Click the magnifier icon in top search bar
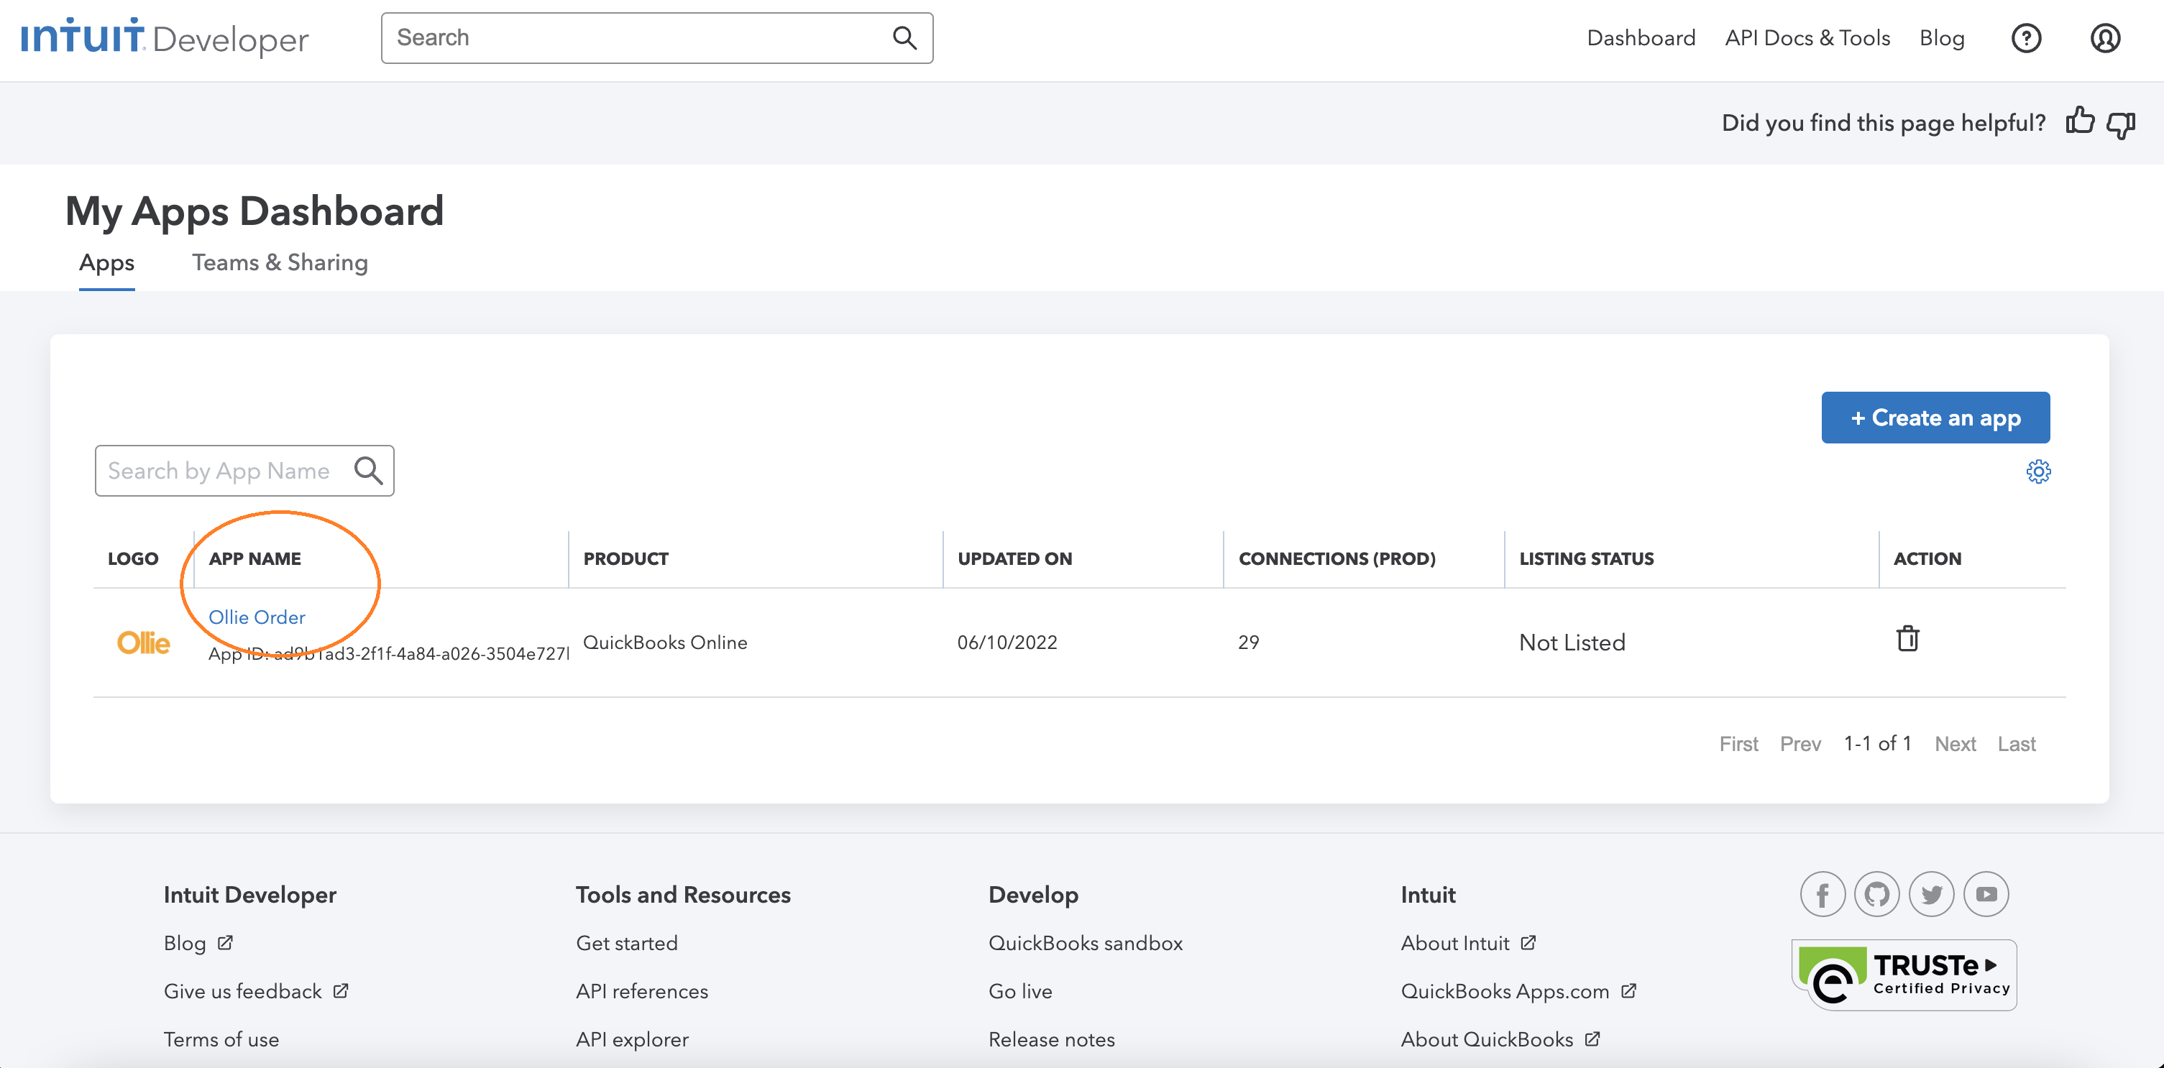 pos(904,38)
